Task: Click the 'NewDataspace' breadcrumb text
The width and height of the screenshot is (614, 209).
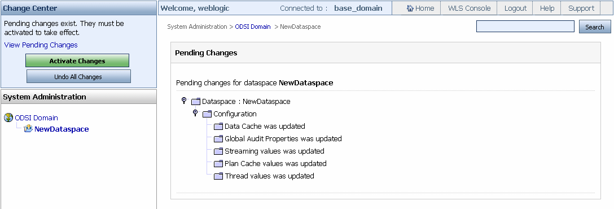Action: [300, 27]
